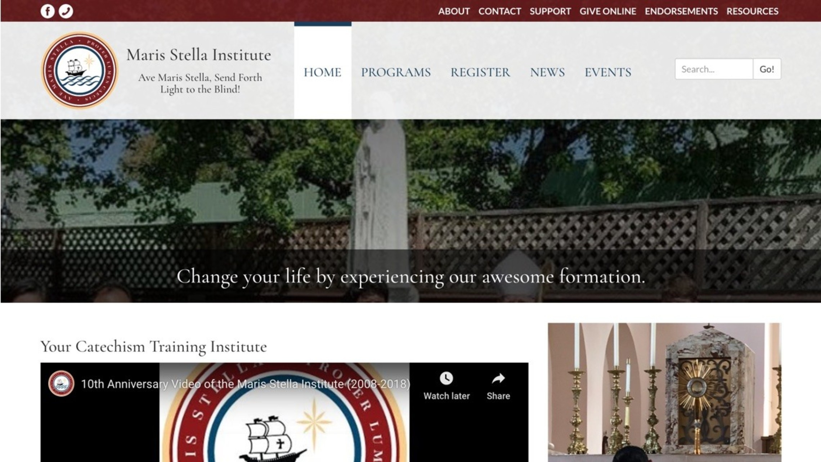Viewport: 821px width, 462px height.
Task: Open the Programs navigation tab
Action: (x=396, y=72)
